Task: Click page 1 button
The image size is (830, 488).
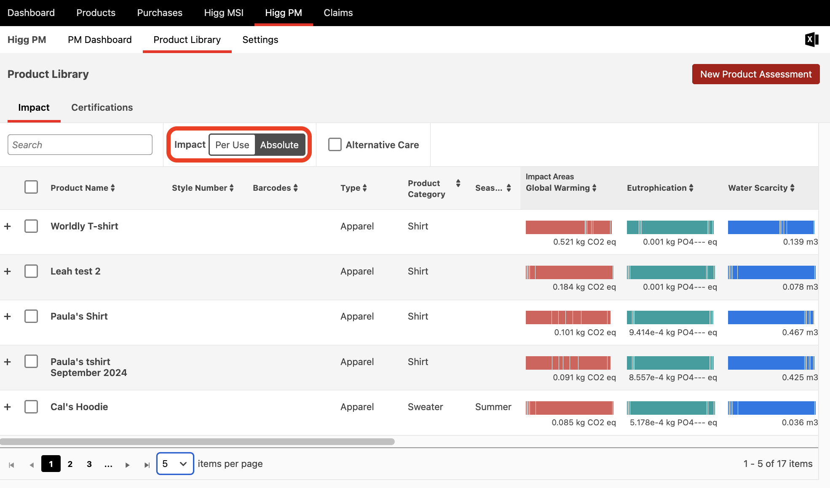Action: (51, 464)
